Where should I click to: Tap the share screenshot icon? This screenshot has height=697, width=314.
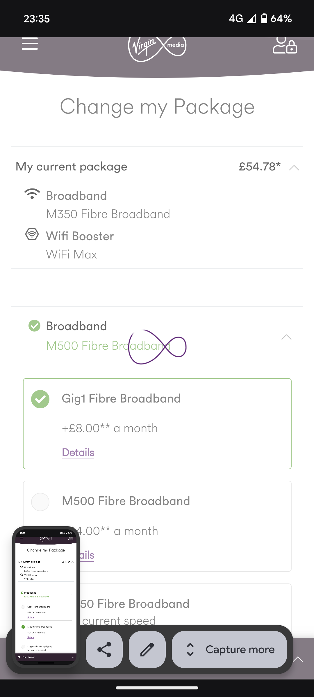pos(104,649)
